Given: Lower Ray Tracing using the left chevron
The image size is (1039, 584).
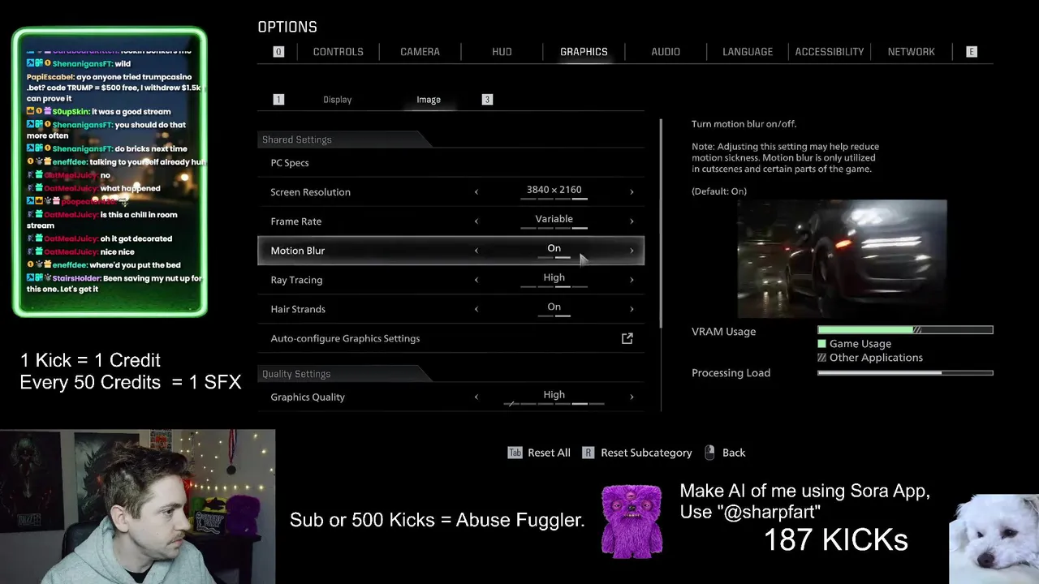Looking at the screenshot, I should point(476,280).
